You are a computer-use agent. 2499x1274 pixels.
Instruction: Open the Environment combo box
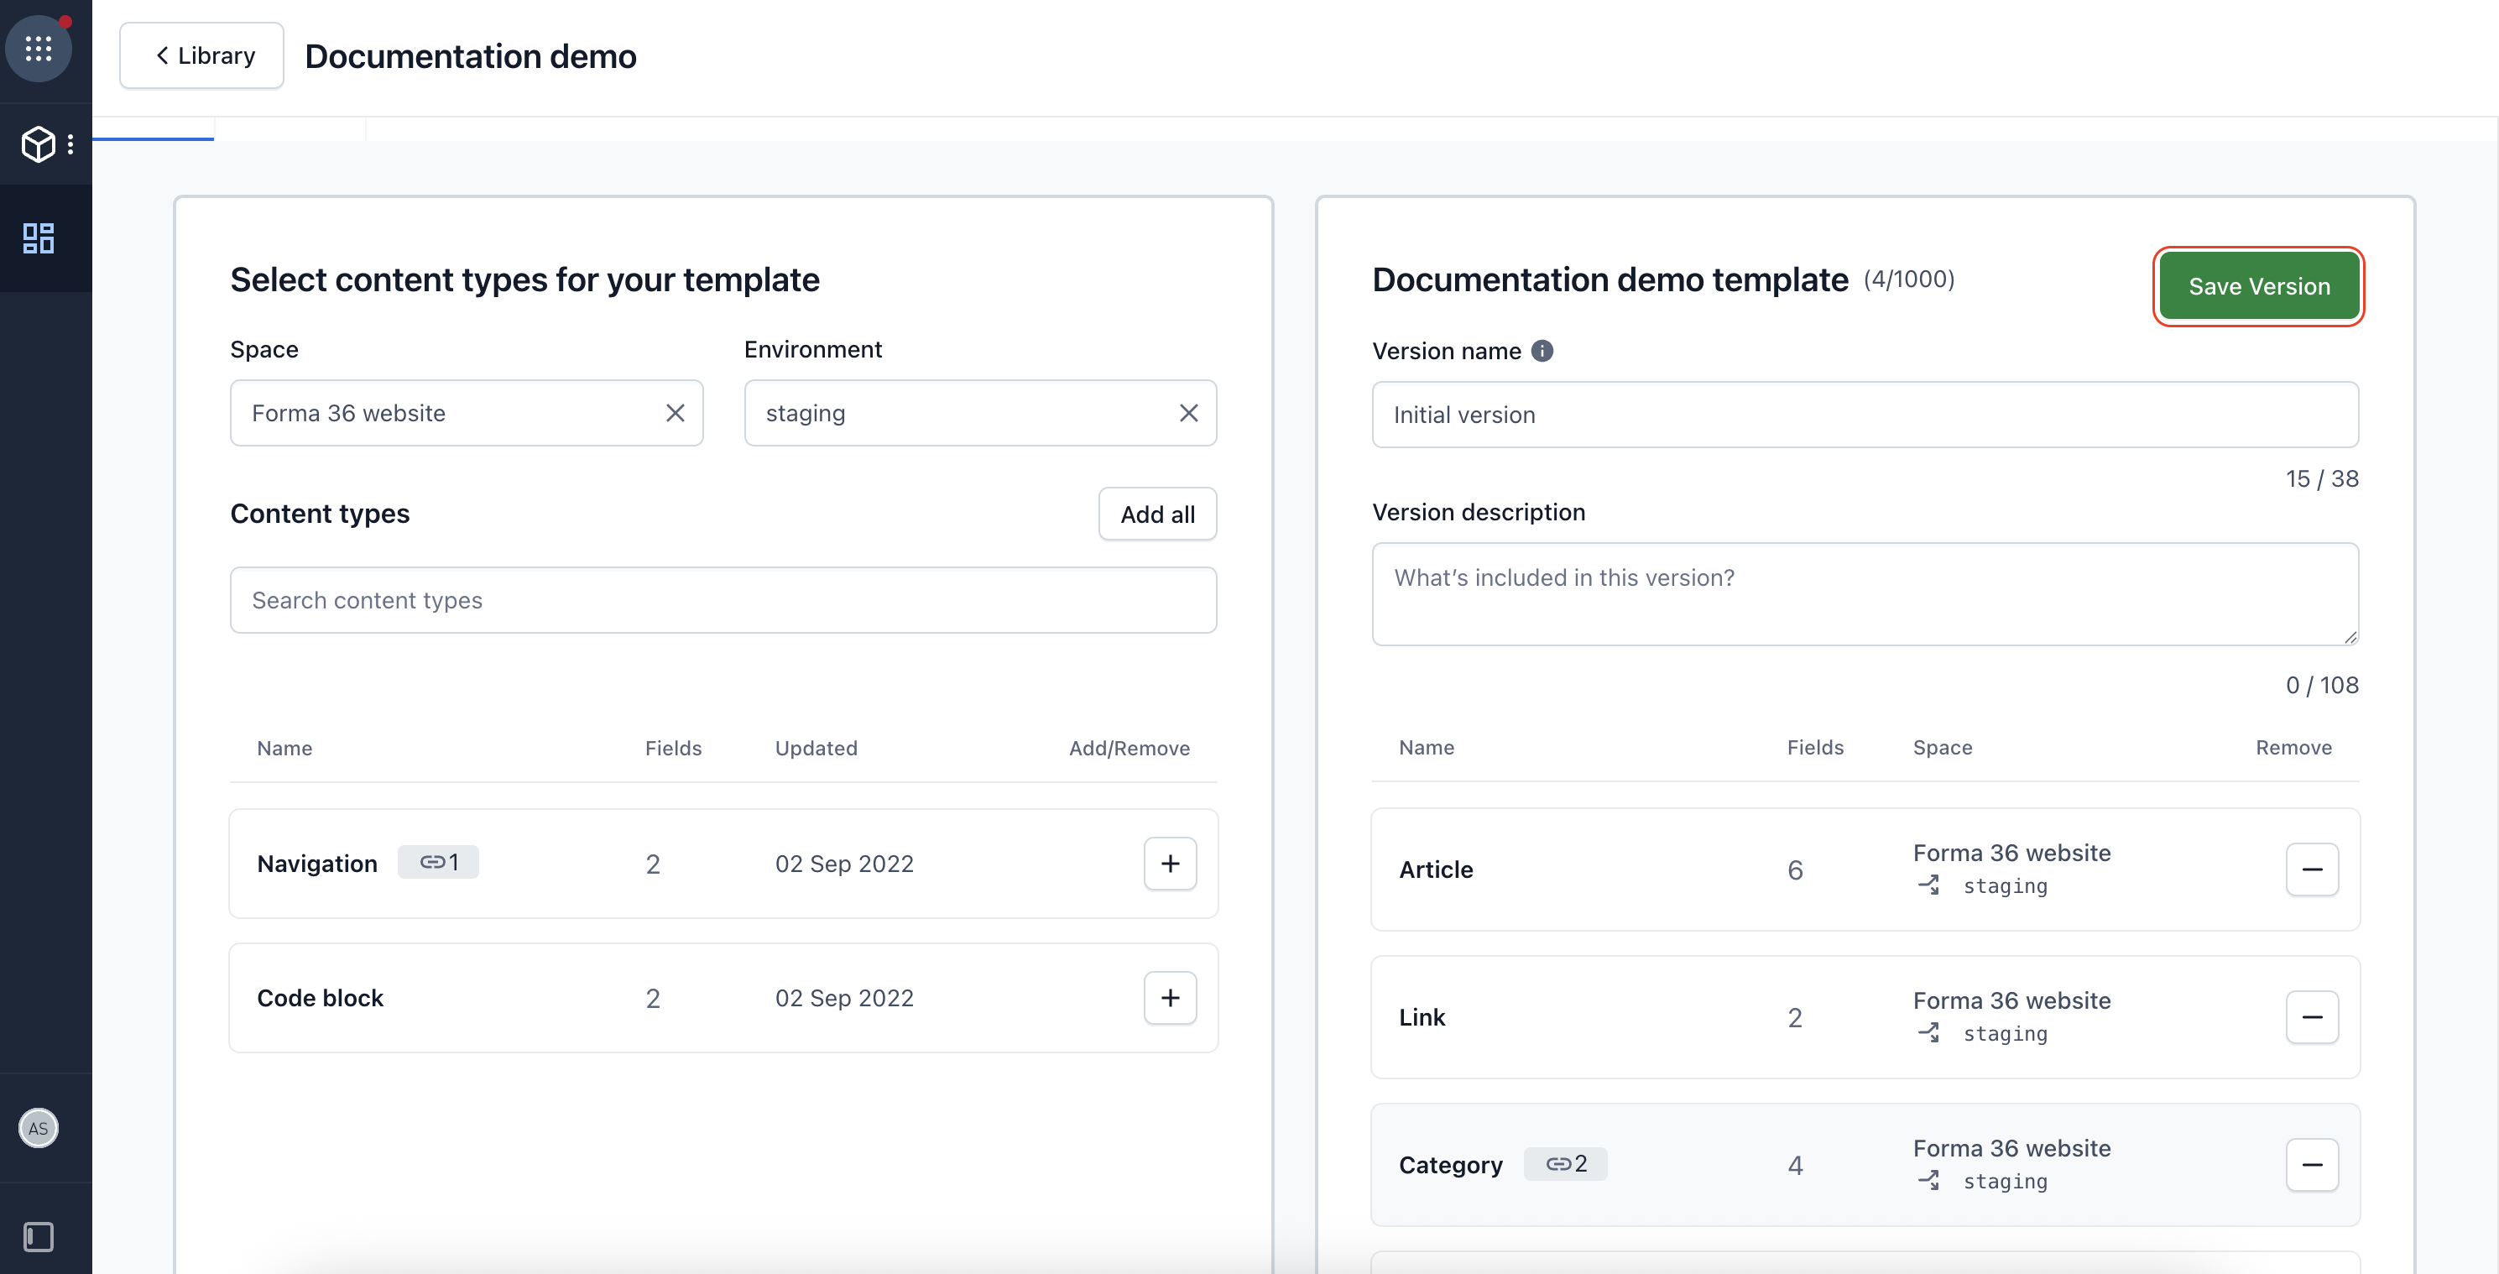[x=980, y=414]
